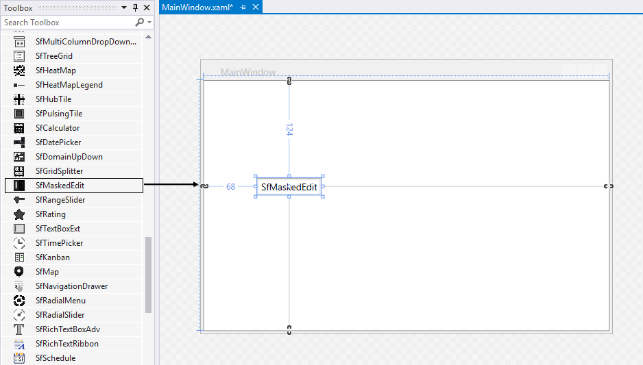Image resolution: width=643 pixels, height=365 pixels.
Task: Select the SfKanban icon
Action: pos(19,257)
